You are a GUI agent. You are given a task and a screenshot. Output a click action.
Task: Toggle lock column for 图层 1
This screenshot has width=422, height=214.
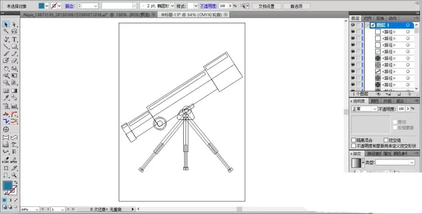358,25
